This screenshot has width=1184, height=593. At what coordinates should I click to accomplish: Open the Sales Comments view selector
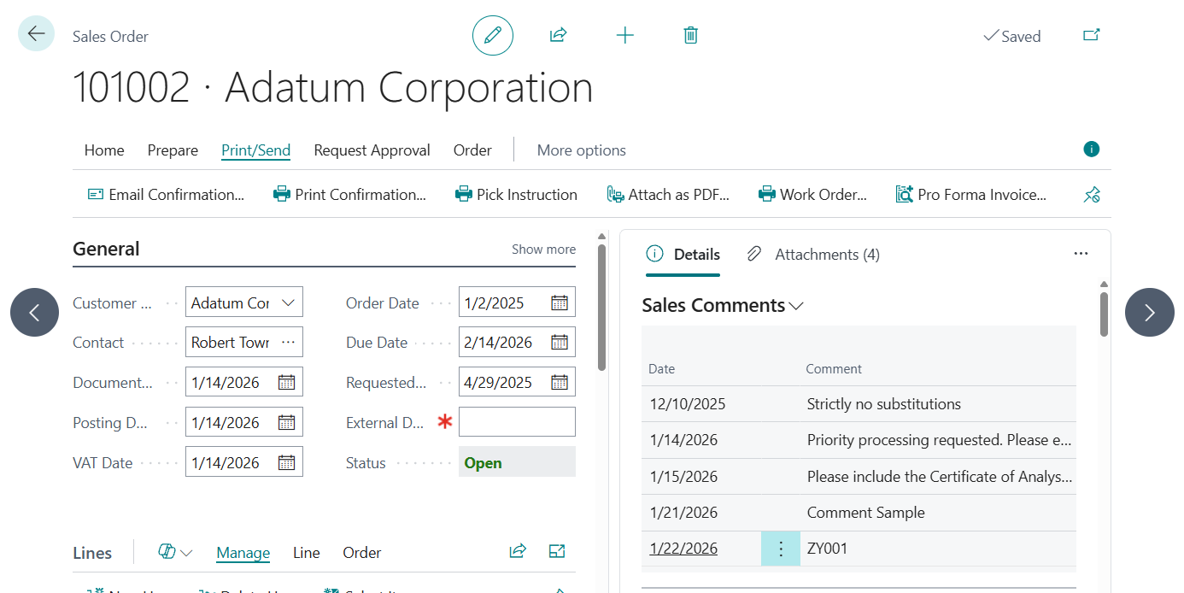[x=794, y=305]
